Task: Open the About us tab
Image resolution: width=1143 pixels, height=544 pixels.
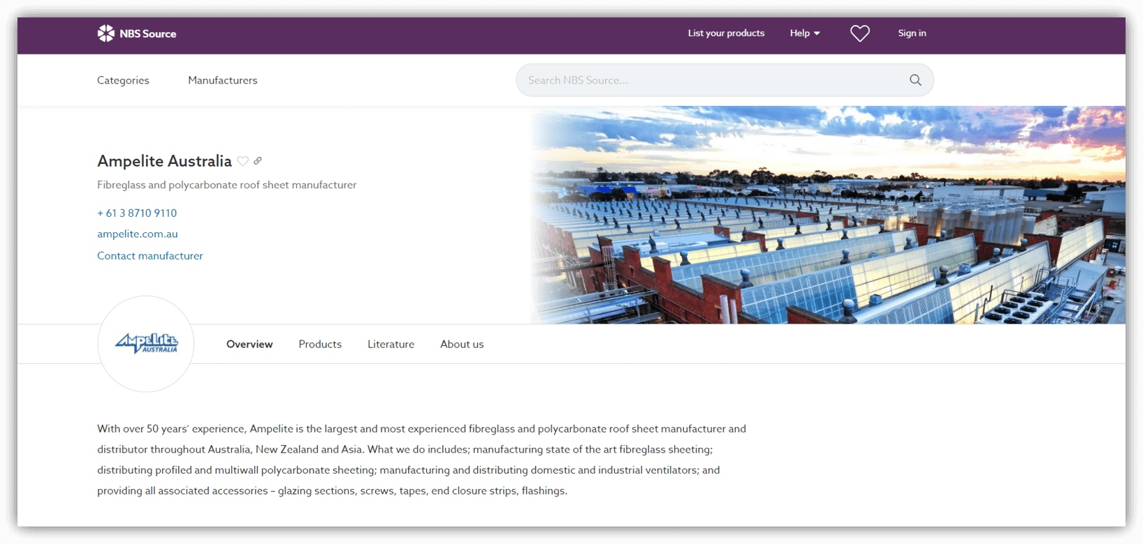Action: [462, 345]
